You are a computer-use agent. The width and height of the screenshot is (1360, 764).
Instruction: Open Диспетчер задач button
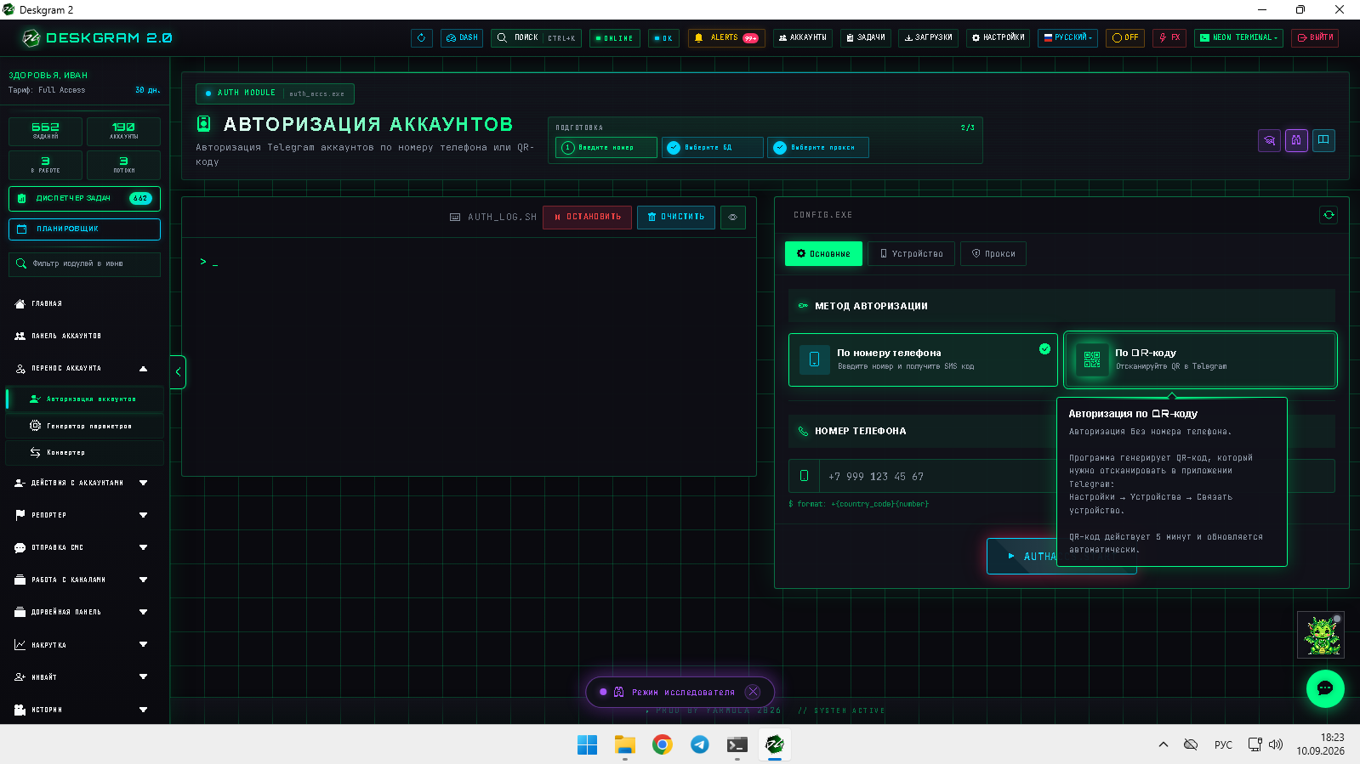(x=84, y=198)
